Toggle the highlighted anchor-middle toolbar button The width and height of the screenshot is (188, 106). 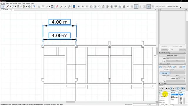coord(149,6)
